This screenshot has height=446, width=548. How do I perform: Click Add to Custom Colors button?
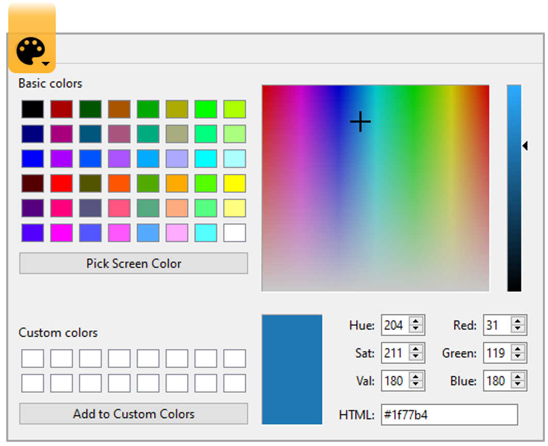coord(134,414)
